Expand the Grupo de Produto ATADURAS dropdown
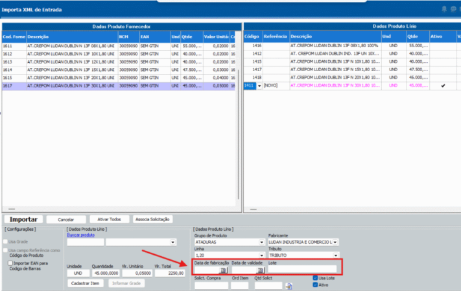461x291 pixels. pyautogui.click(x=262, y=242)
